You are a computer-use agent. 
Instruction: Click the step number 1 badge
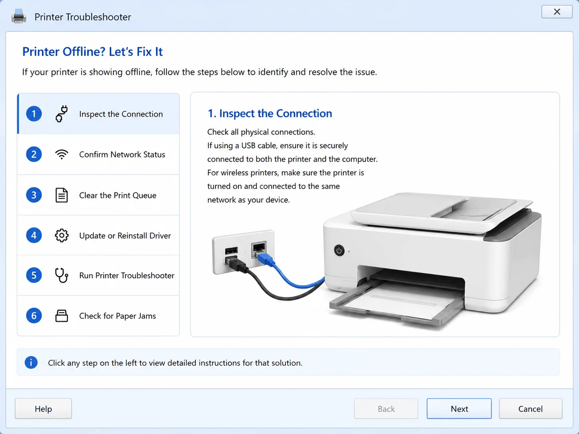pos(34,114)
